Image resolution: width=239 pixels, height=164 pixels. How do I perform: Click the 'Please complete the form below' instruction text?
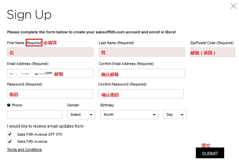pos(91,32)
